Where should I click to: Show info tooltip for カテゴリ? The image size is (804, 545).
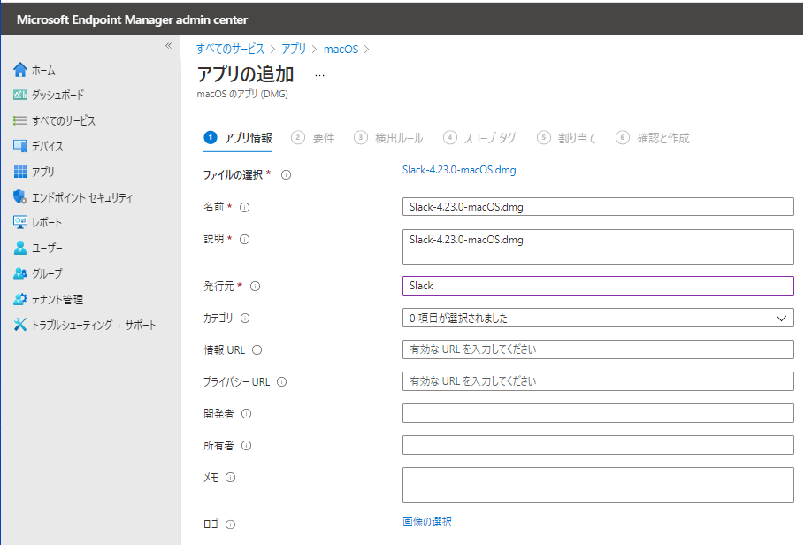tap(245, 319)
